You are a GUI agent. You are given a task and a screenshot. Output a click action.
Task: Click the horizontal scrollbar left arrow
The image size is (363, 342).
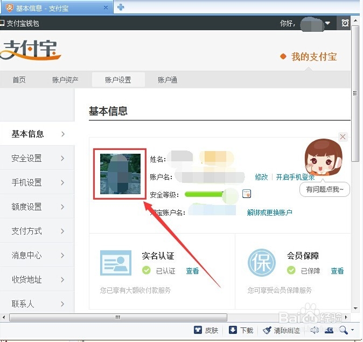3,317
